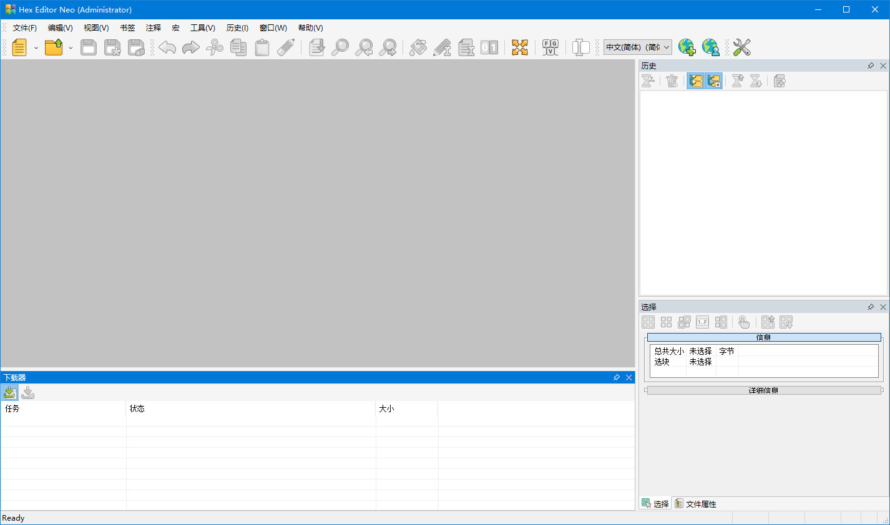Open the FGV encoding toolbar icon
Image resolution: width=890 pixels, height=525 pixels.
point(550,47)
